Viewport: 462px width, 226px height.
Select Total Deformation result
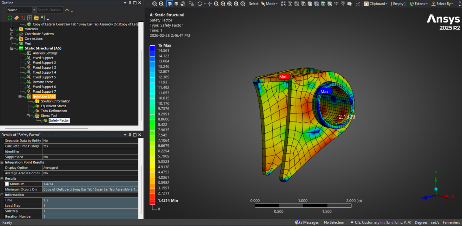click(x=54, y=111)
